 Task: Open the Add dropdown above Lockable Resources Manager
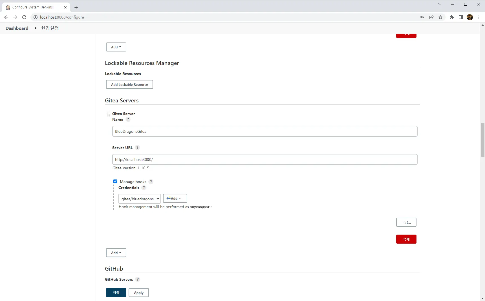click(x=116, y=47)
